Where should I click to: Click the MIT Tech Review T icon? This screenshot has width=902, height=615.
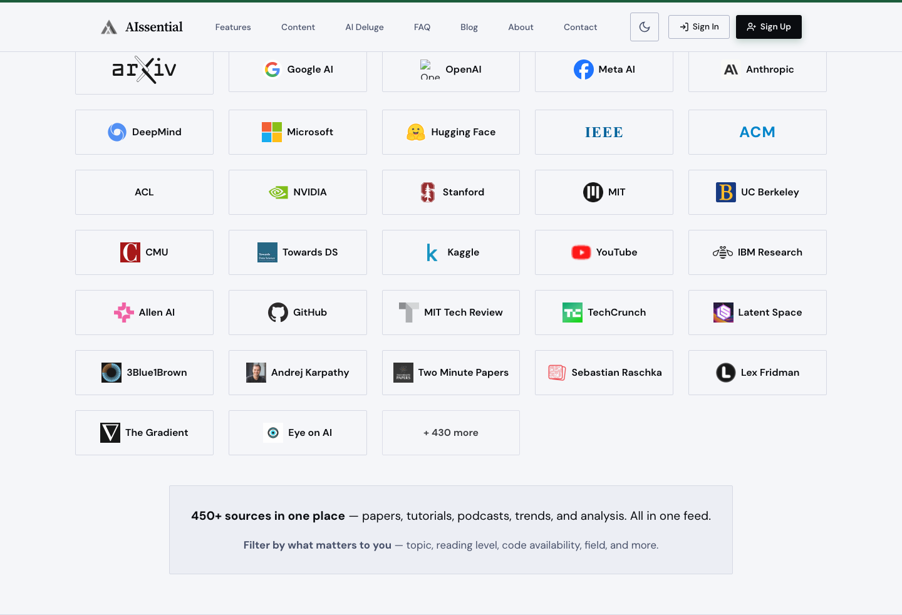pyautogui.click(x=409, y=313)
